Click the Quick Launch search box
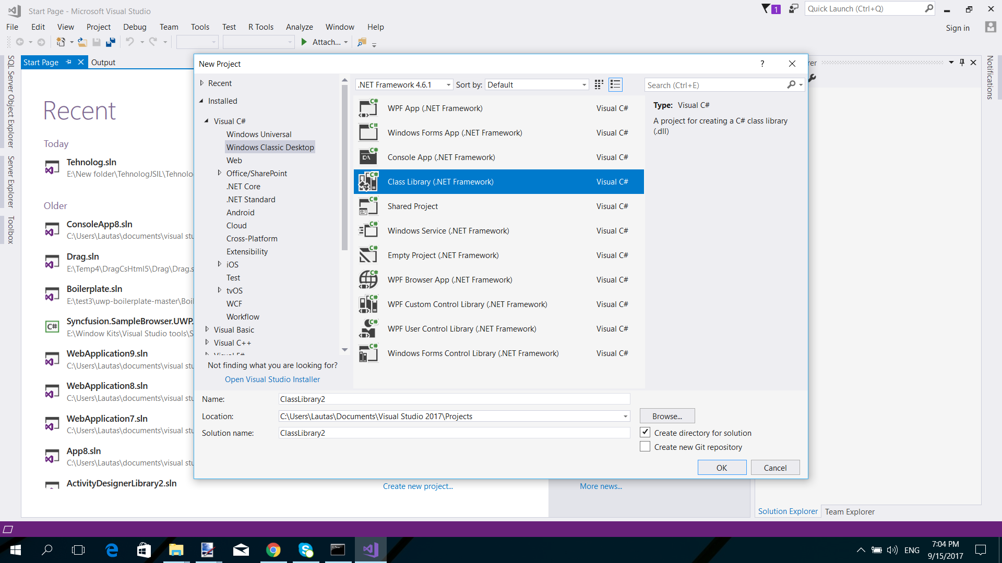The image size is (1002, 563). point(870,9)
